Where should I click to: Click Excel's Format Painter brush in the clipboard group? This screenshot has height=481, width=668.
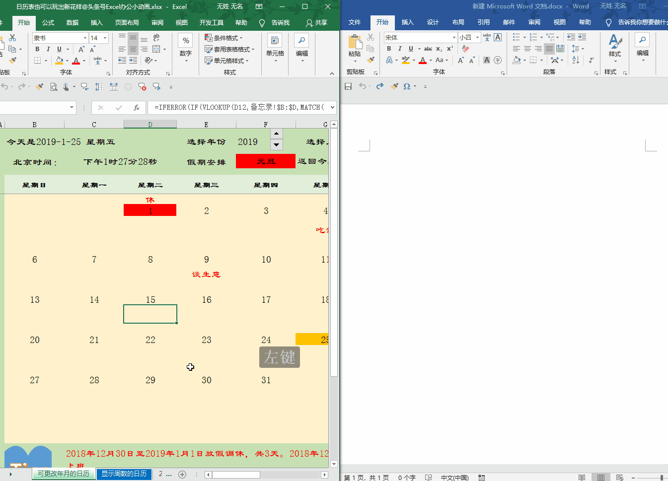[12, 60]
